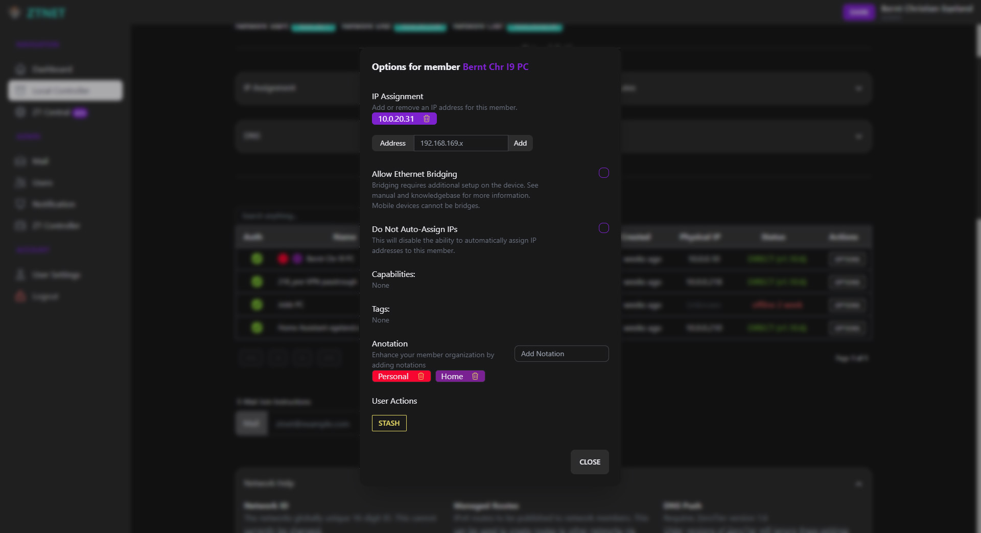Viewport: 981px width, 533px height.
Task: Open ZT Controller via its sidebar icon
Action: click(19, 225)
